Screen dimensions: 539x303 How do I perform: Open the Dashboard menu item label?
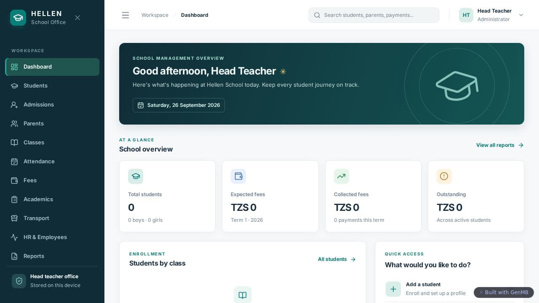38,67
